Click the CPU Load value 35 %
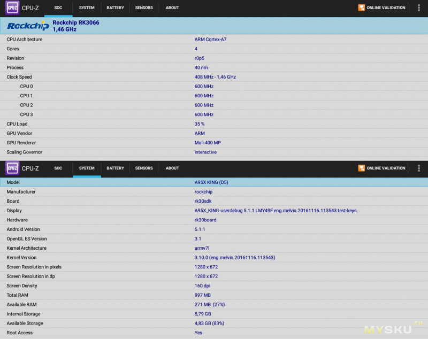This screenshot has width=428, height=339. (200, 124)
